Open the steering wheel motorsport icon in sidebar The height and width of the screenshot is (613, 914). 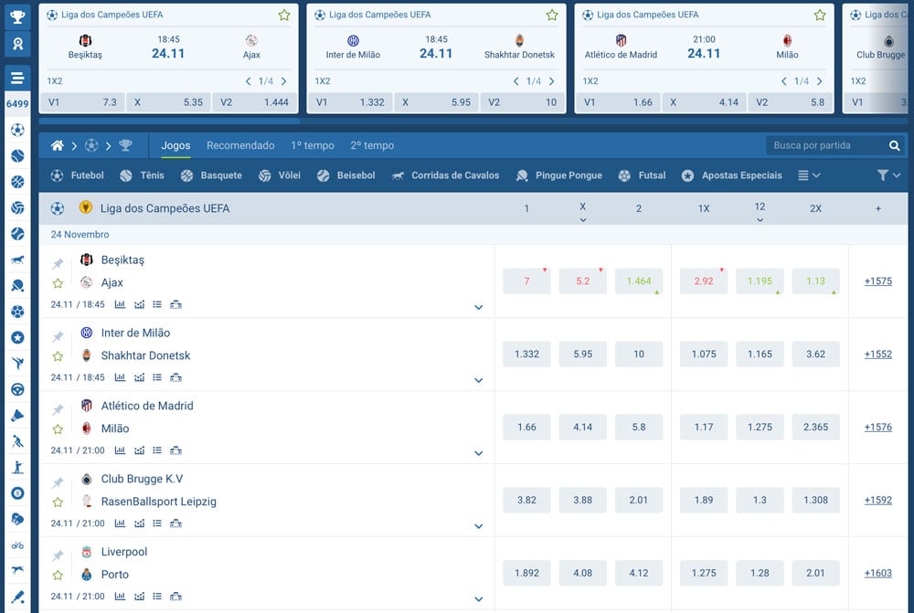click(x=17, y=390)
